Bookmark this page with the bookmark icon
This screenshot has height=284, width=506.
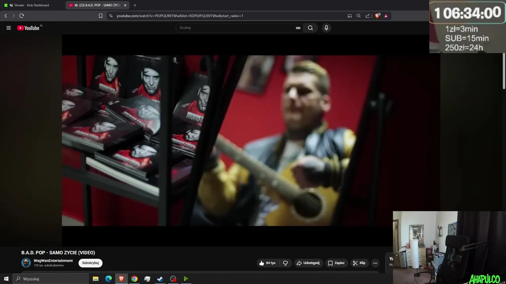coord(100,16)
